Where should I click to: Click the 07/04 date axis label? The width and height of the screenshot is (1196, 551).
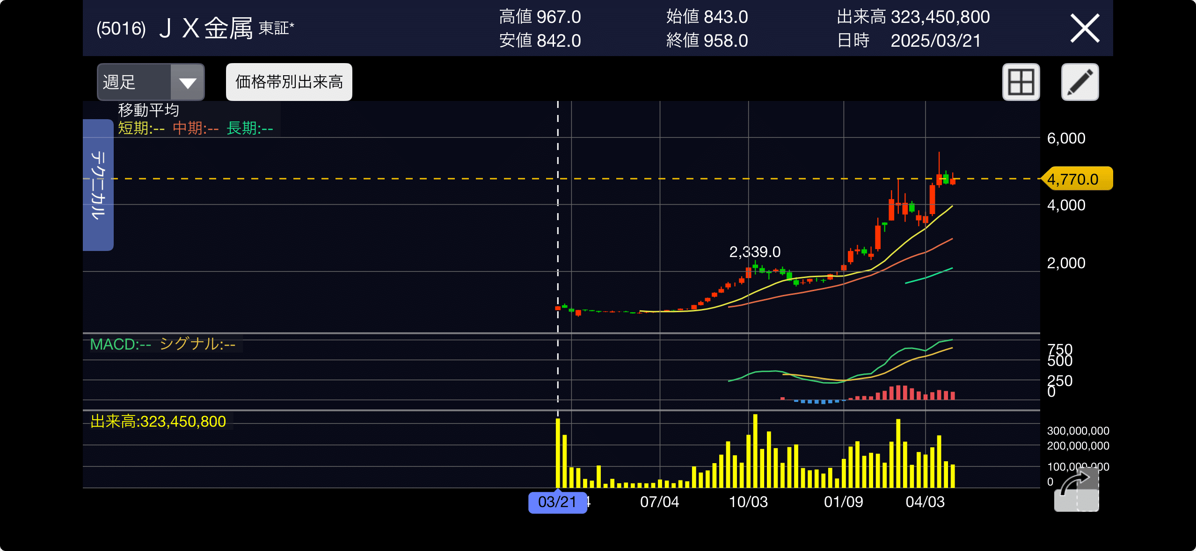point(659,502)
